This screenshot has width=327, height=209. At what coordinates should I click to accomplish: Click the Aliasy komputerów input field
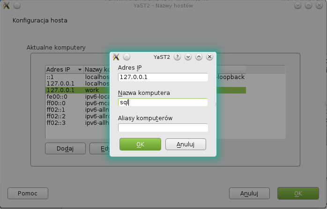coord(163,128)
